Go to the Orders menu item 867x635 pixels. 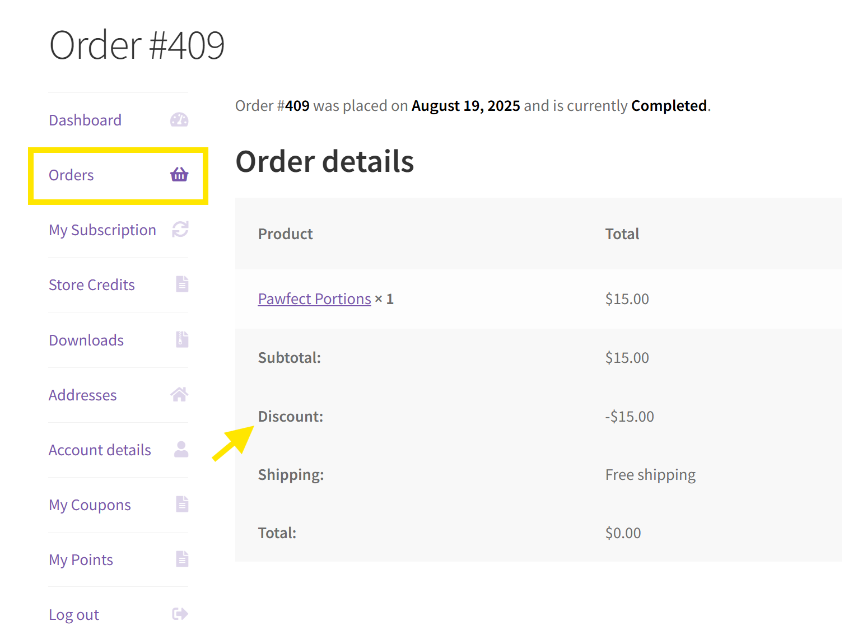click(x=71, y=175)
